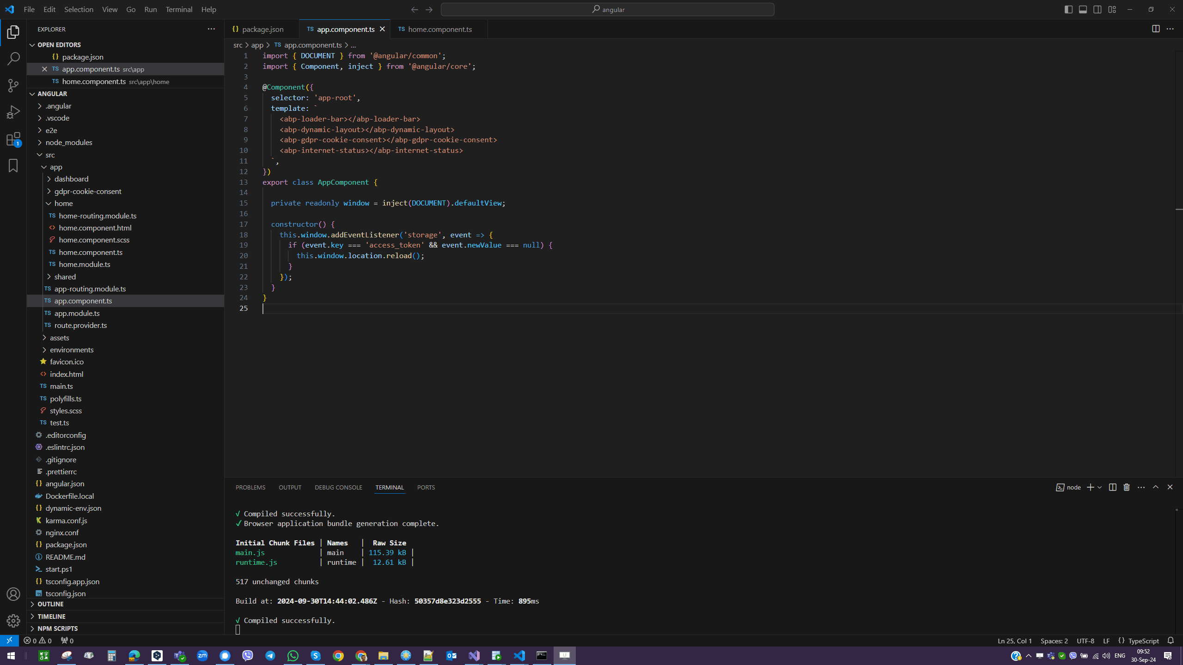Kill terminal with the trash icon

tap(1127, 487)
